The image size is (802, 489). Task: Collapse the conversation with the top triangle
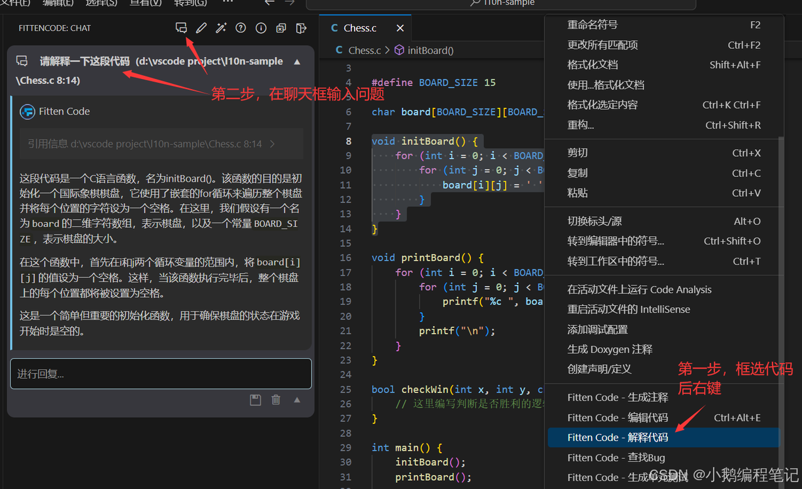297,62
